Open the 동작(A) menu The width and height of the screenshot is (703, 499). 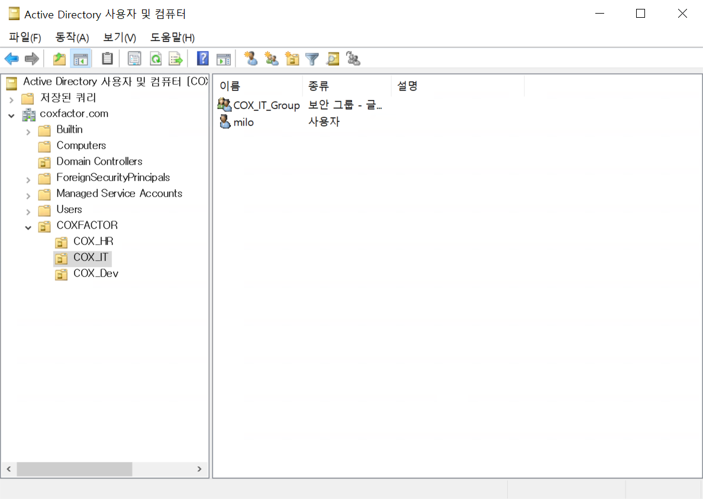72,37
